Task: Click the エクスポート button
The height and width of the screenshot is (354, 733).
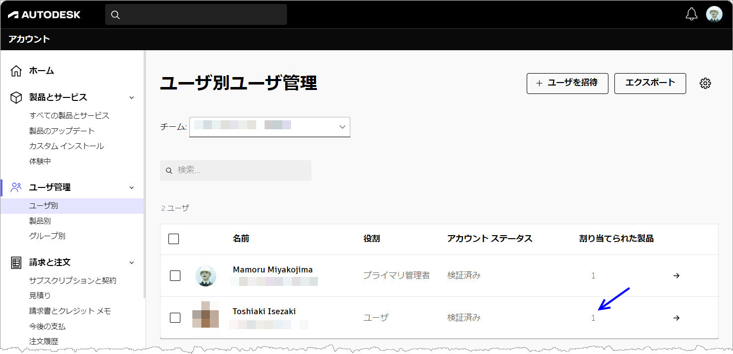Action: coord(650,84)
